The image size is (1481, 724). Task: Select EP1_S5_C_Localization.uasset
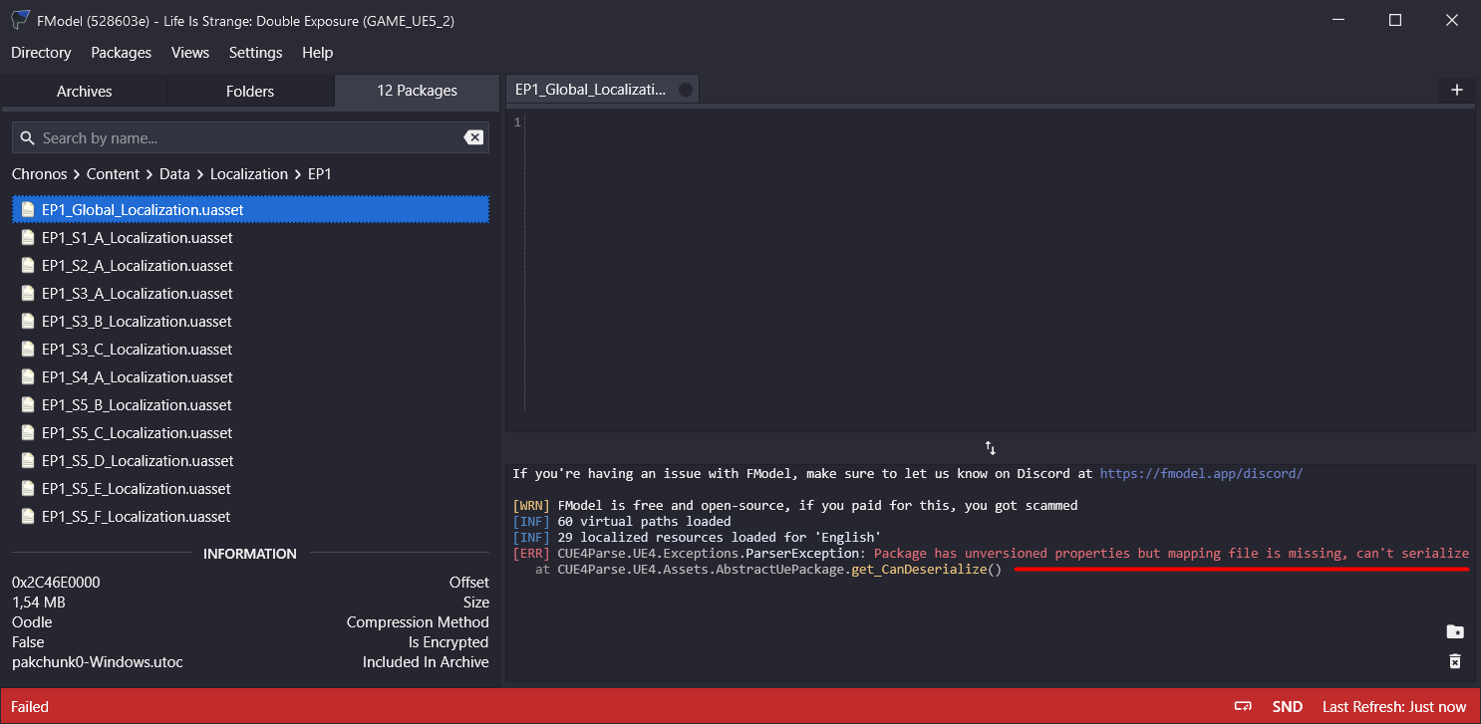250,433
